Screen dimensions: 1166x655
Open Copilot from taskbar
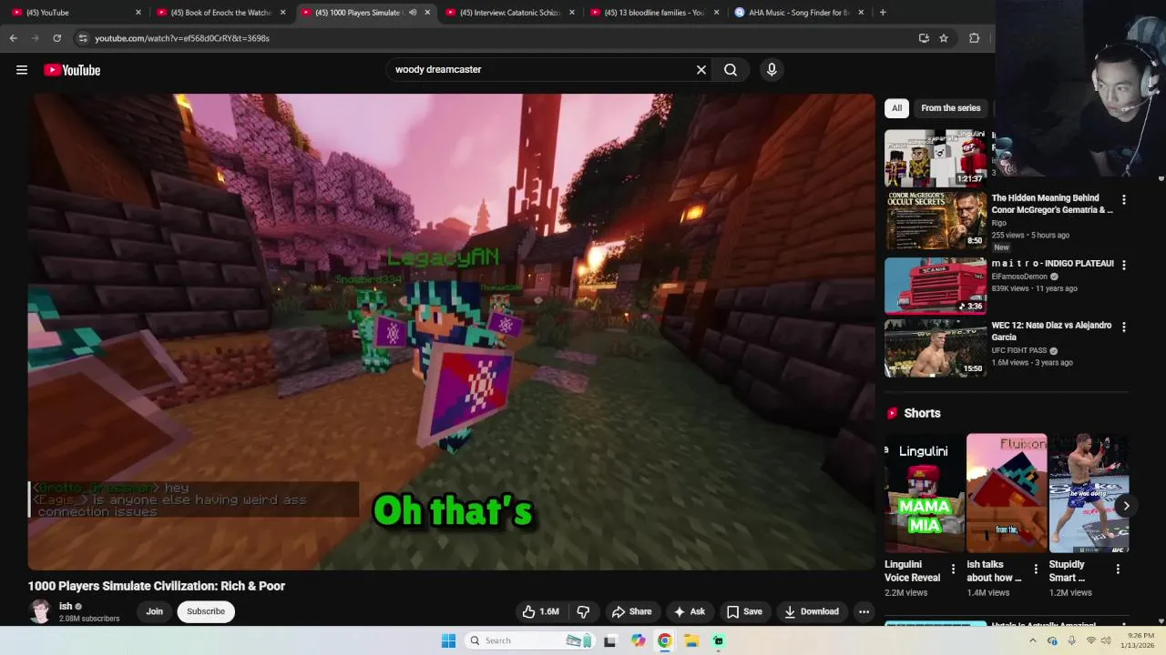(x=638, y=640)
